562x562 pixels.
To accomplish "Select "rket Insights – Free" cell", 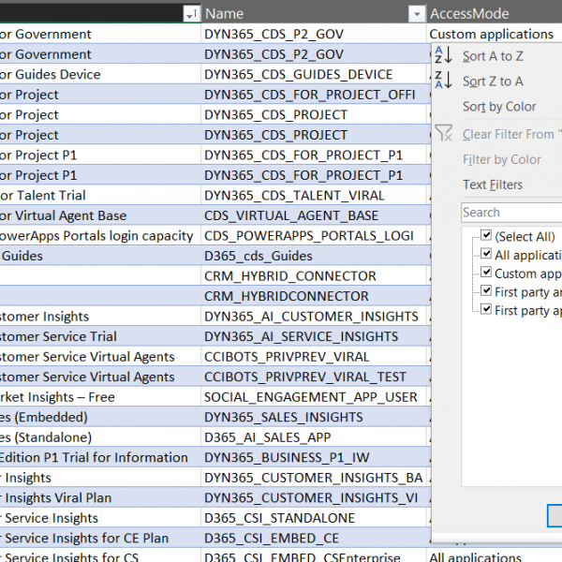I will pos(100,397).
